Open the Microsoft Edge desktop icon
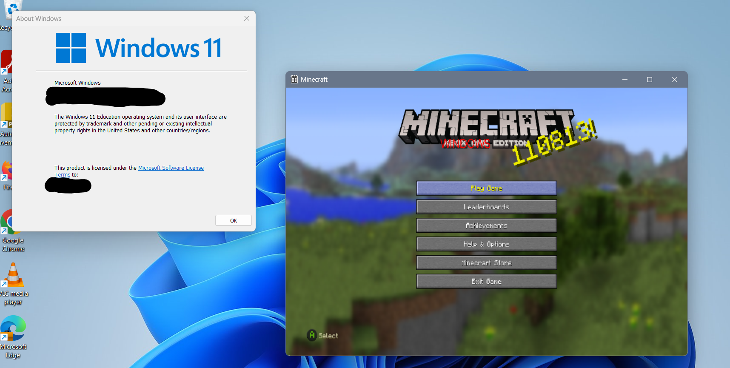Screen dimensions: 730x368 tap(13, 328)
